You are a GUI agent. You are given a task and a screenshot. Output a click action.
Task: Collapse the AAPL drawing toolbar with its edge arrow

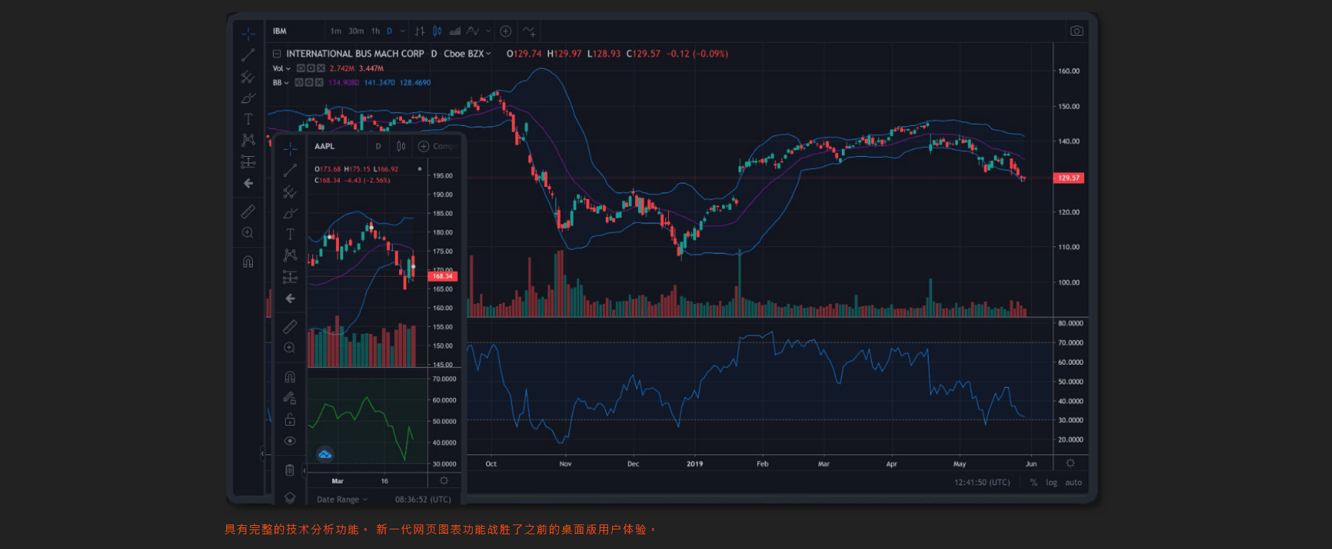pos(304,471)
